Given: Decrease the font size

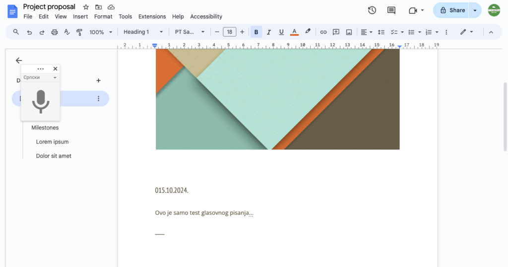Looking at the screenshot, I should 217,32.
